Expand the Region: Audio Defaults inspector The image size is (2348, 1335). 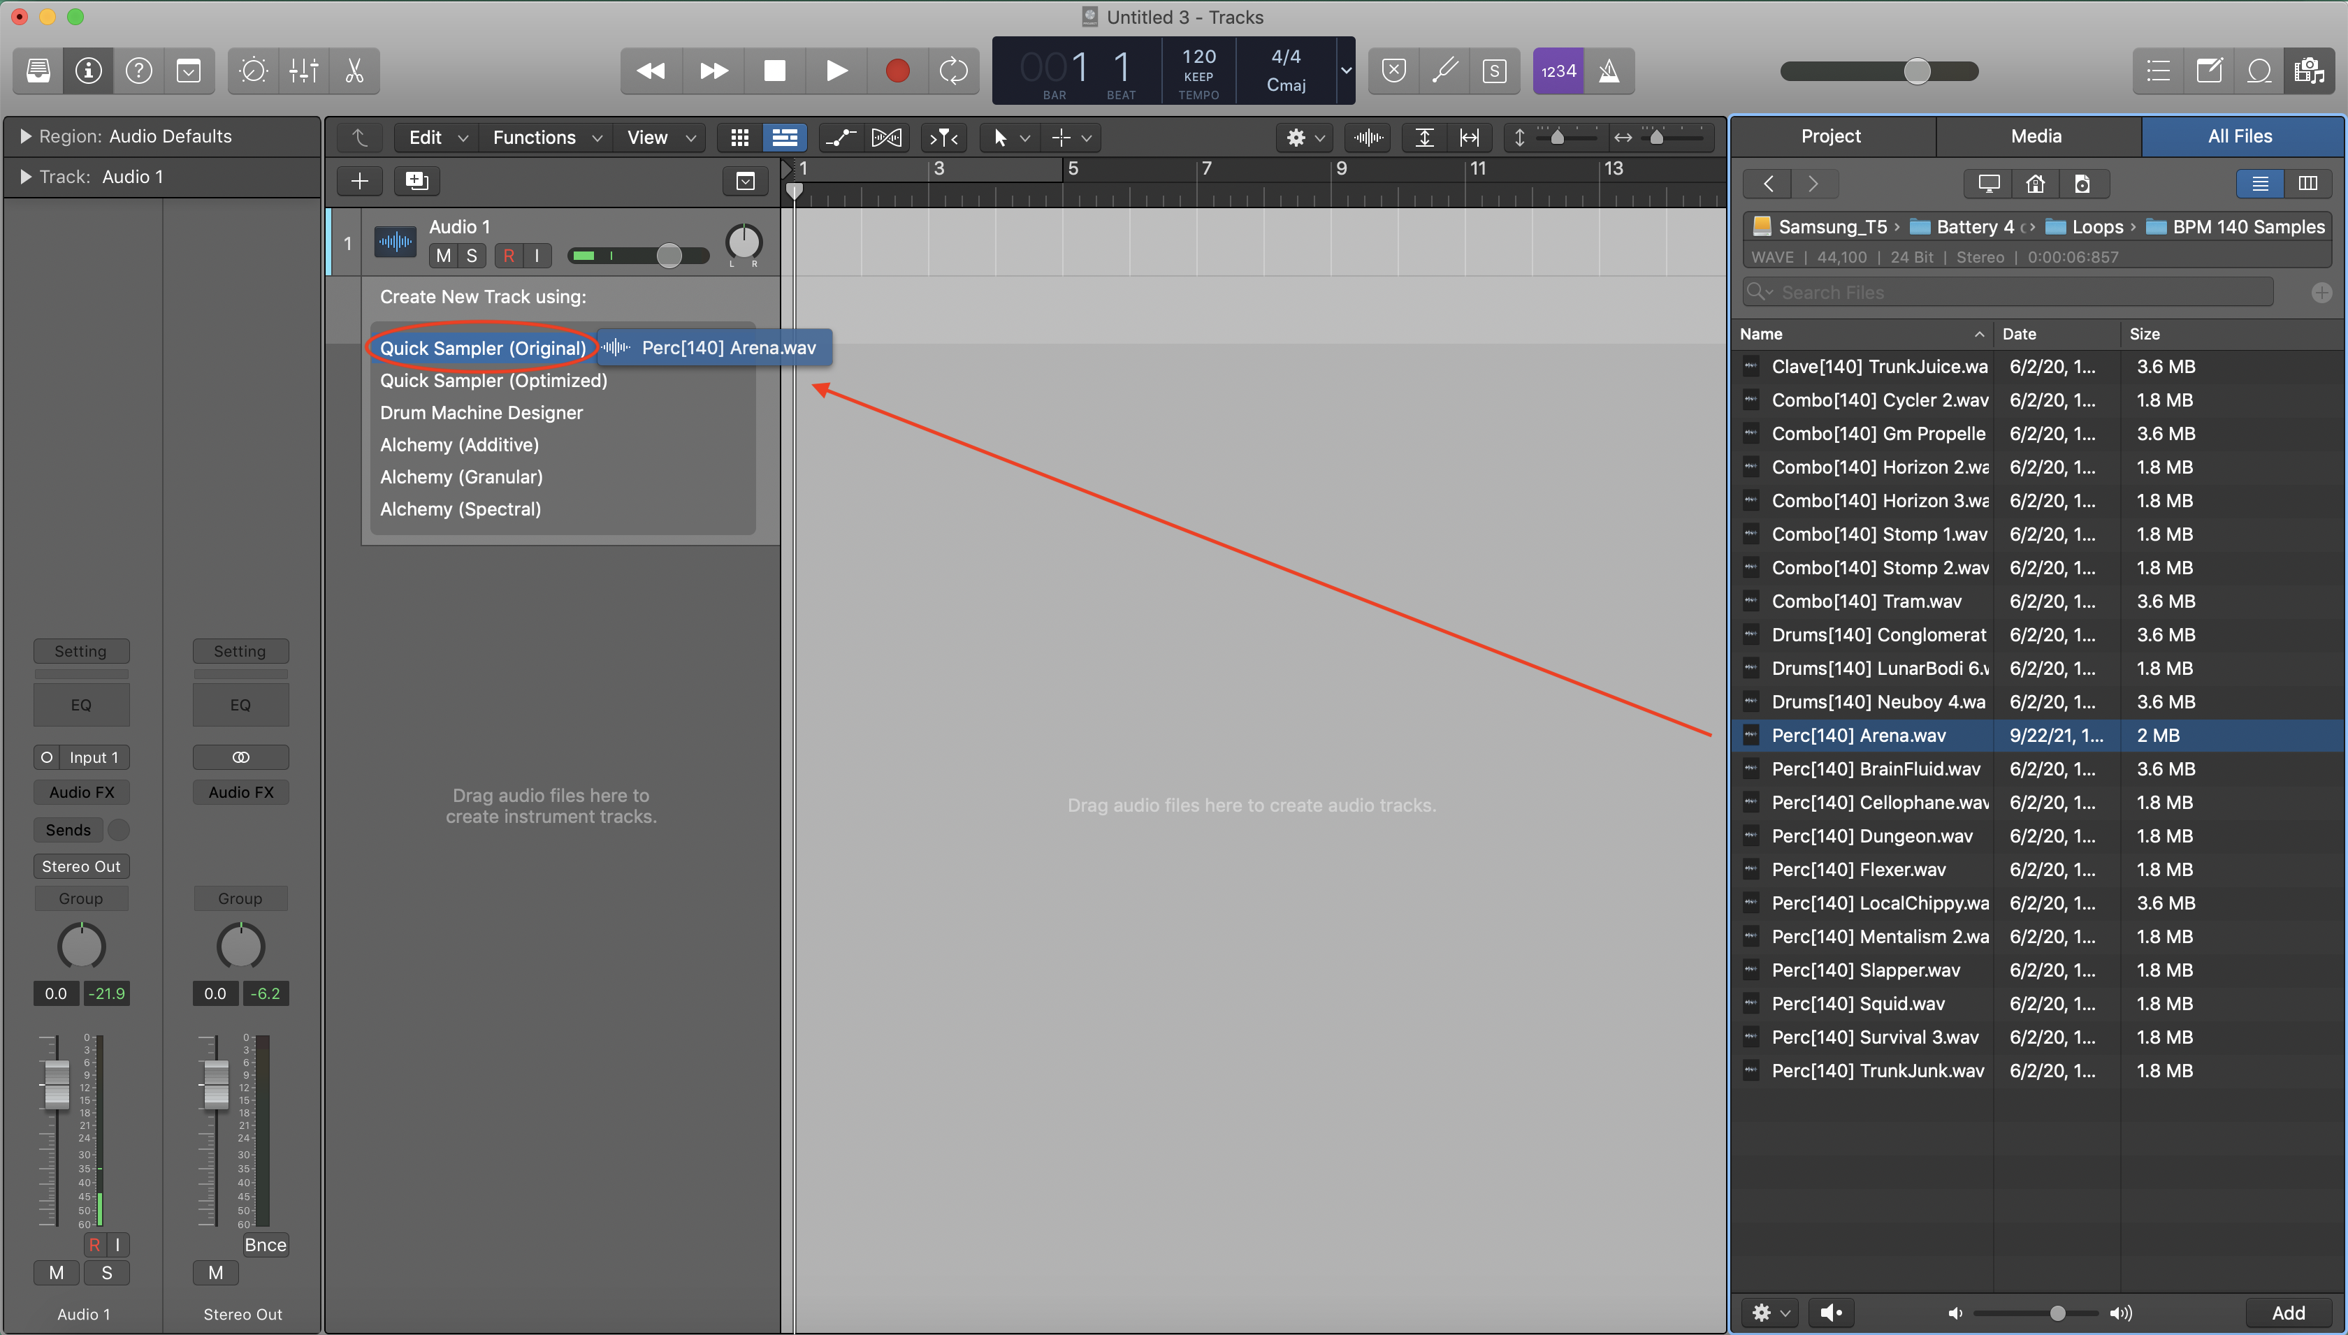point(24,137)
